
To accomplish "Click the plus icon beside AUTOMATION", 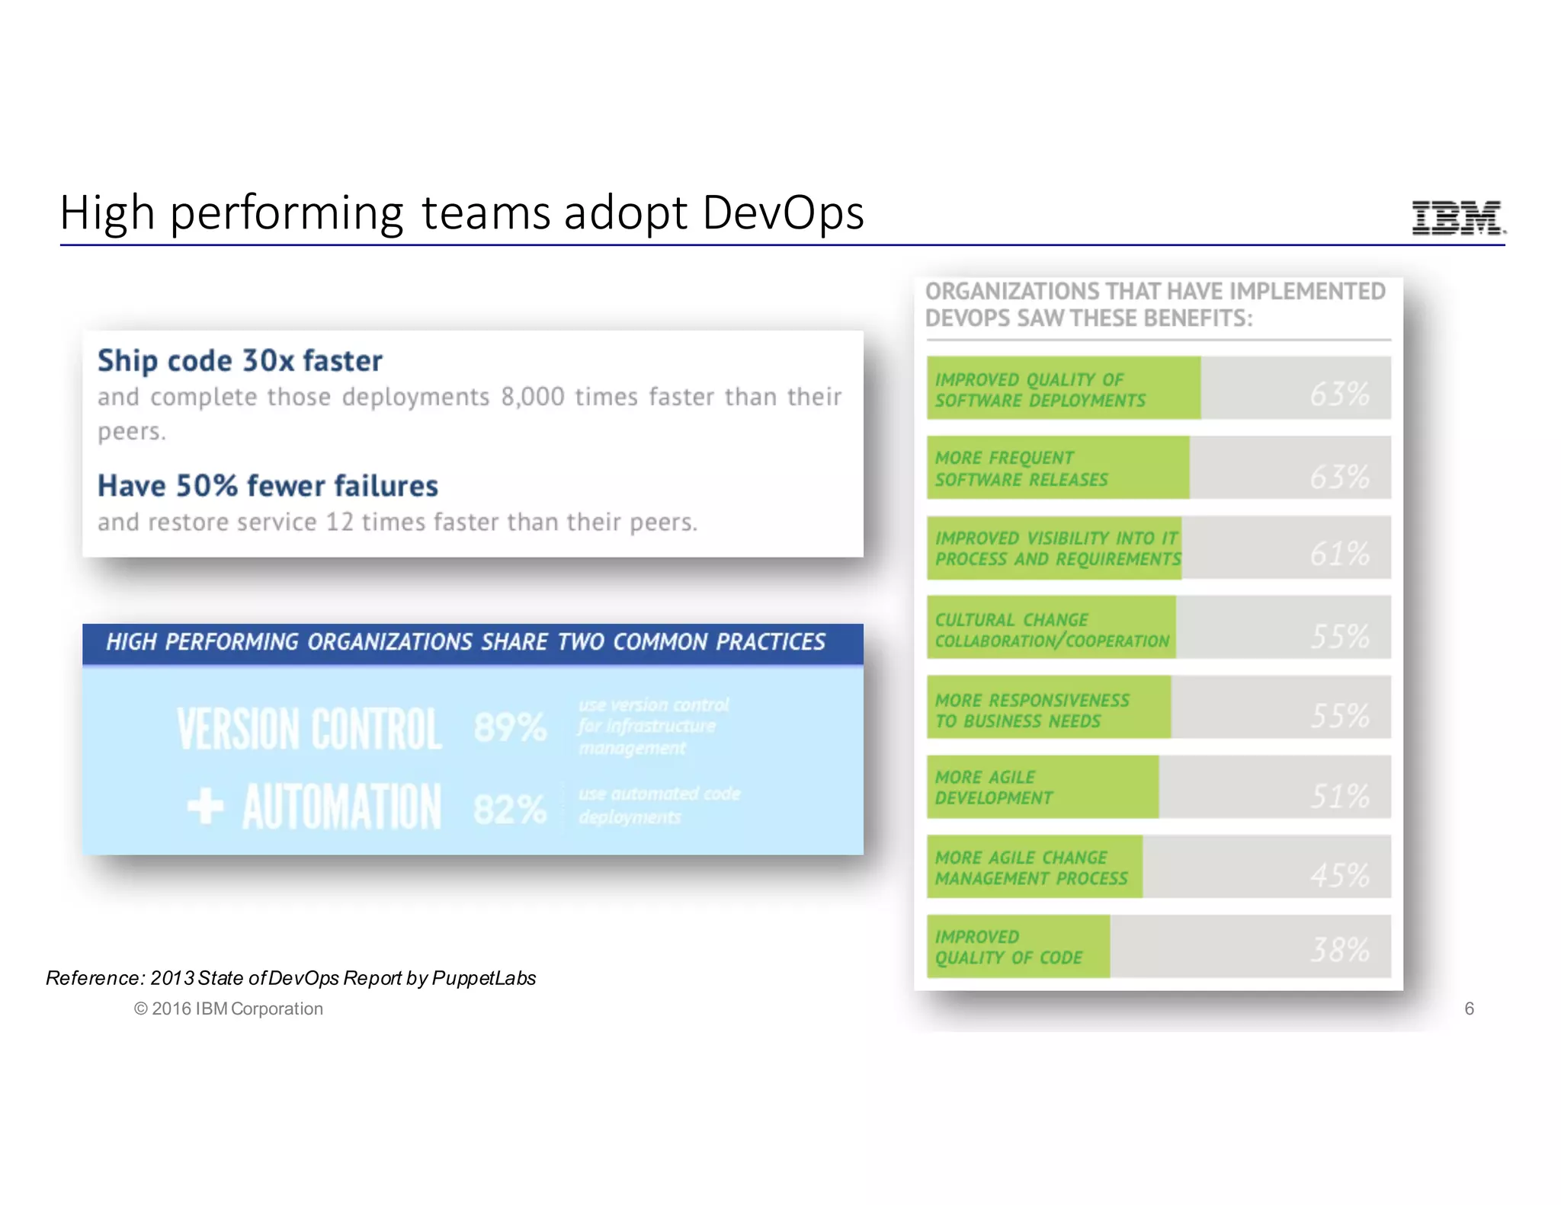I will click(x=205, y=806).
